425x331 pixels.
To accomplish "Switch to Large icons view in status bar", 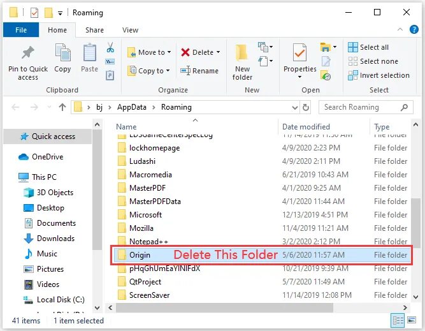I will (x=412, y=320).
